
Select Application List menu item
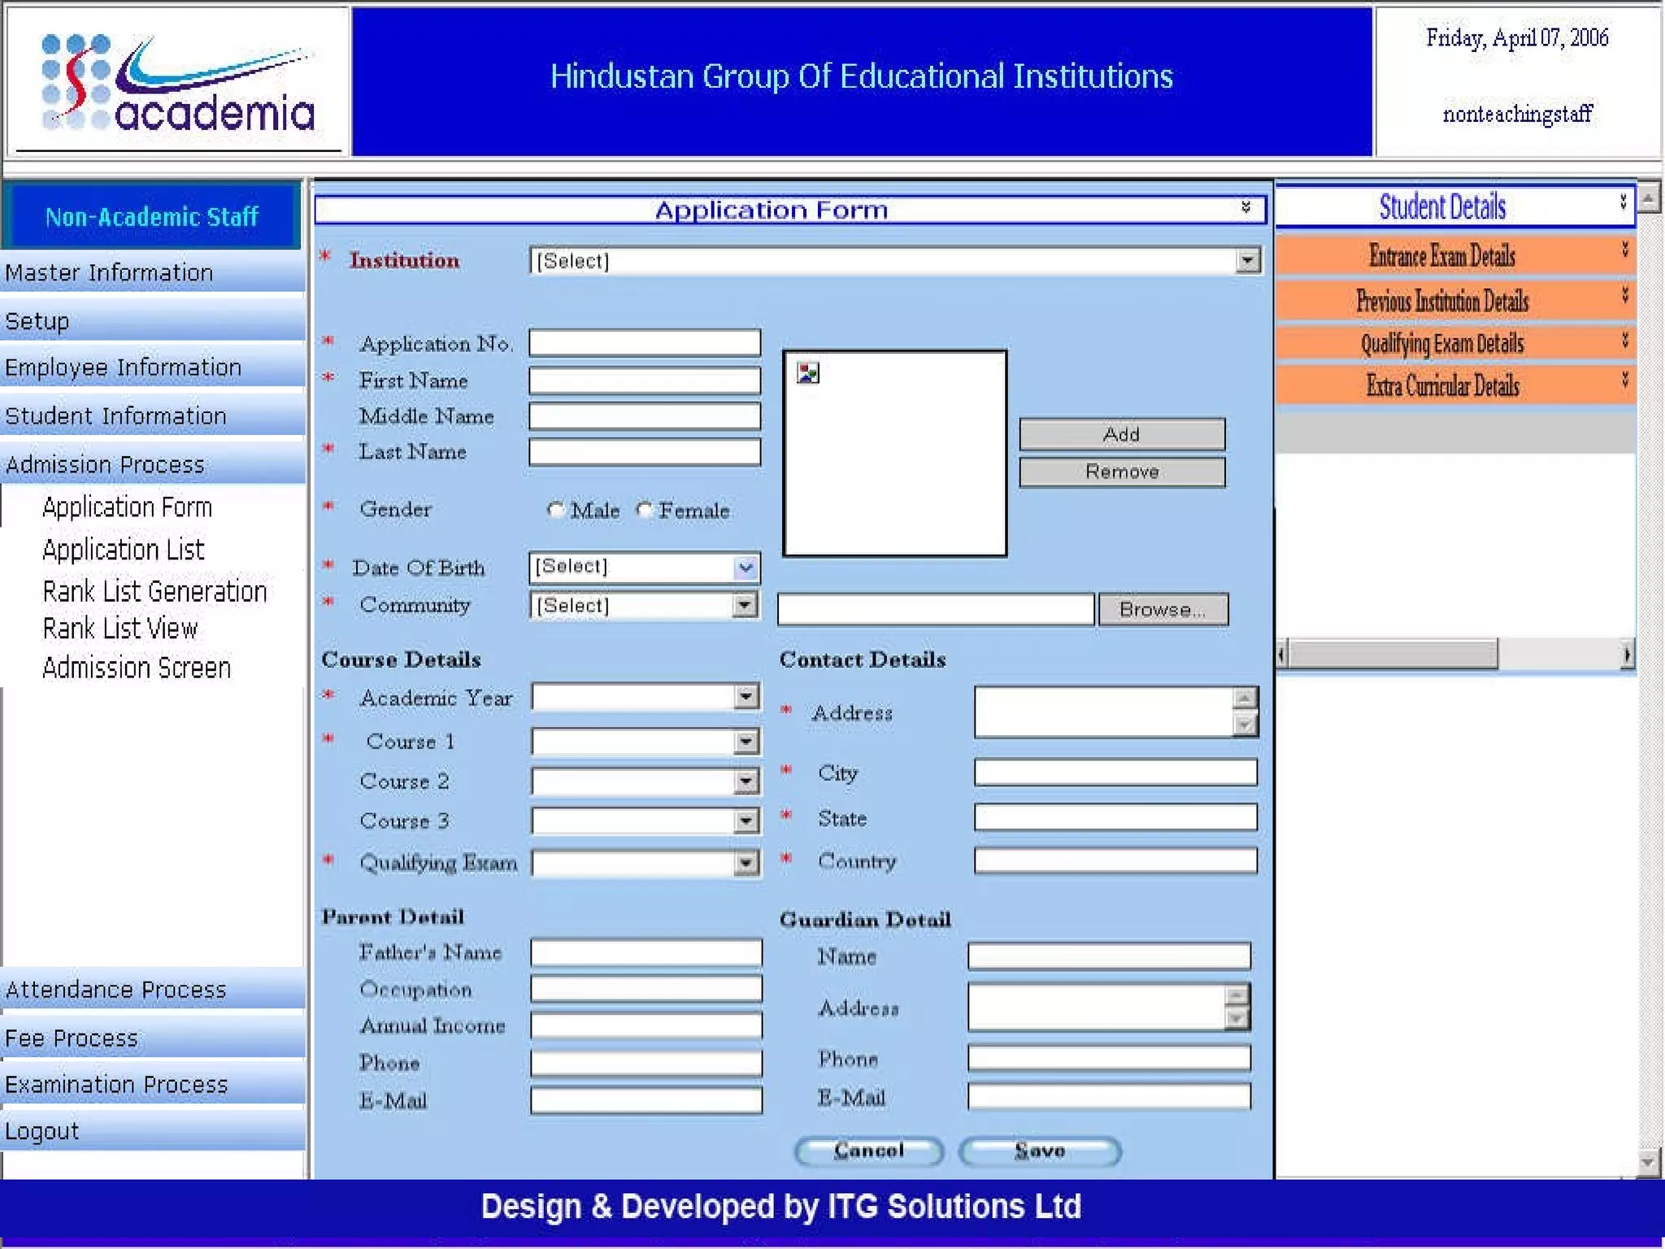point(123,550)
